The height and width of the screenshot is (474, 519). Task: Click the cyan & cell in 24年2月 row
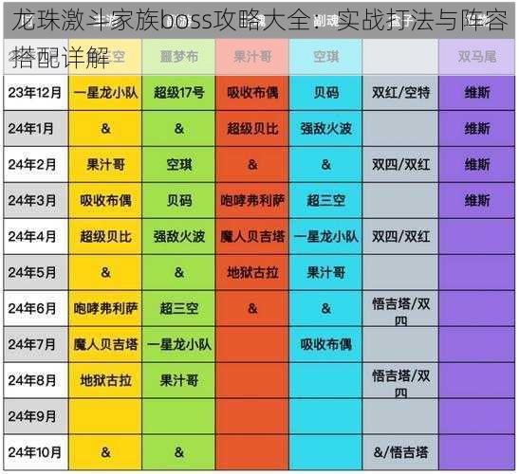[326, 164]
